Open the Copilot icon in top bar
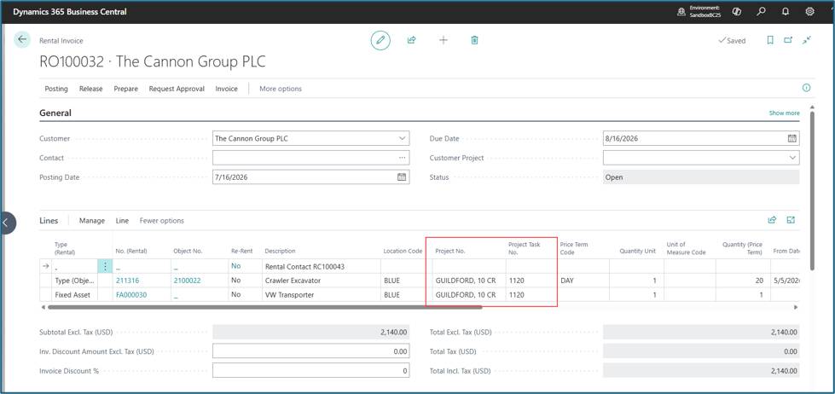Screen dimensions: 835x394 (737, 11)
